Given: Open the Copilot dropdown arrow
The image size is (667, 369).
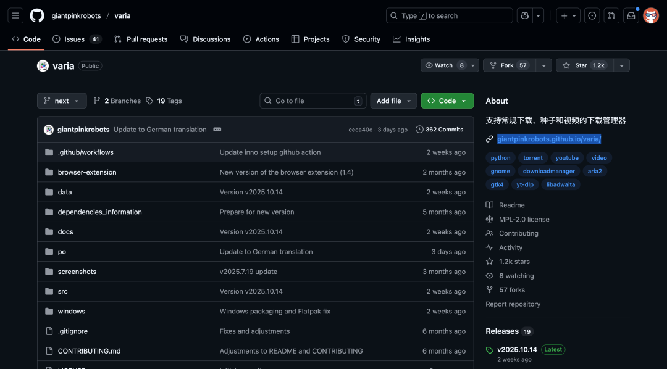Looking at the screenshot, I should pyautogui.click(x=538, y=15).
